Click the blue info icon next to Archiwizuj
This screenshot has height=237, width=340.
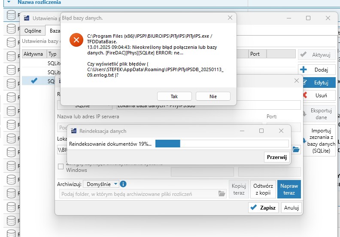[x=123, y=184]
